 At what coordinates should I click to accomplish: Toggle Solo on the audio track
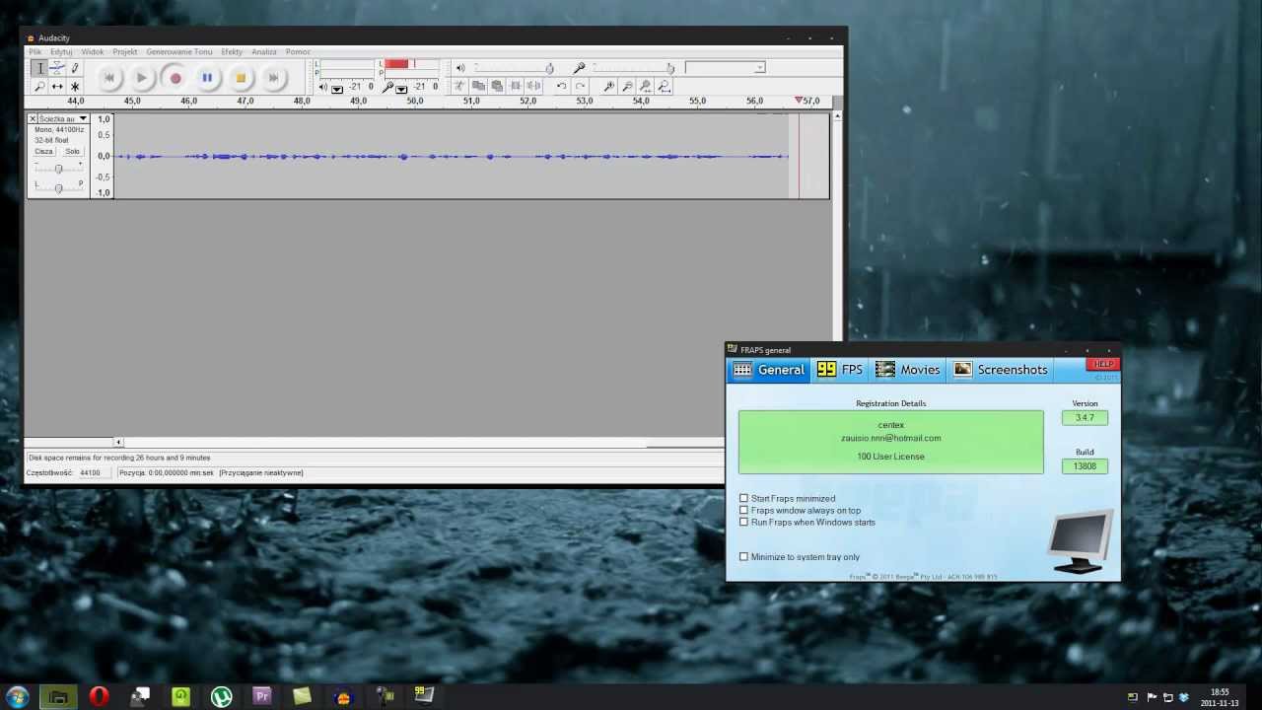pyautogui.click(x=72, y=152)
